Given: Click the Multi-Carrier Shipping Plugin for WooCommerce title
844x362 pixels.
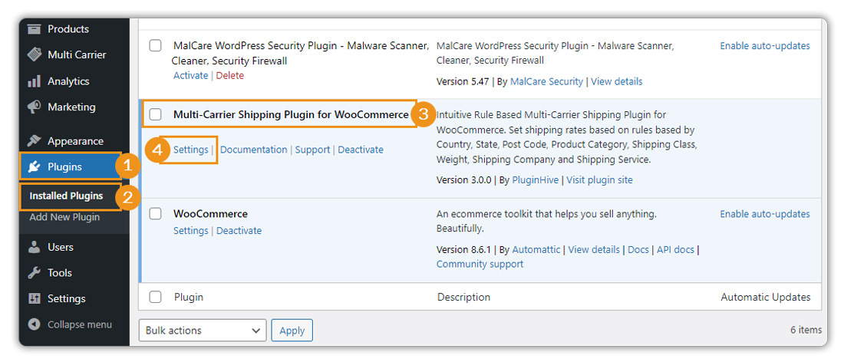Looking at the screenshot, I should 291,114.
